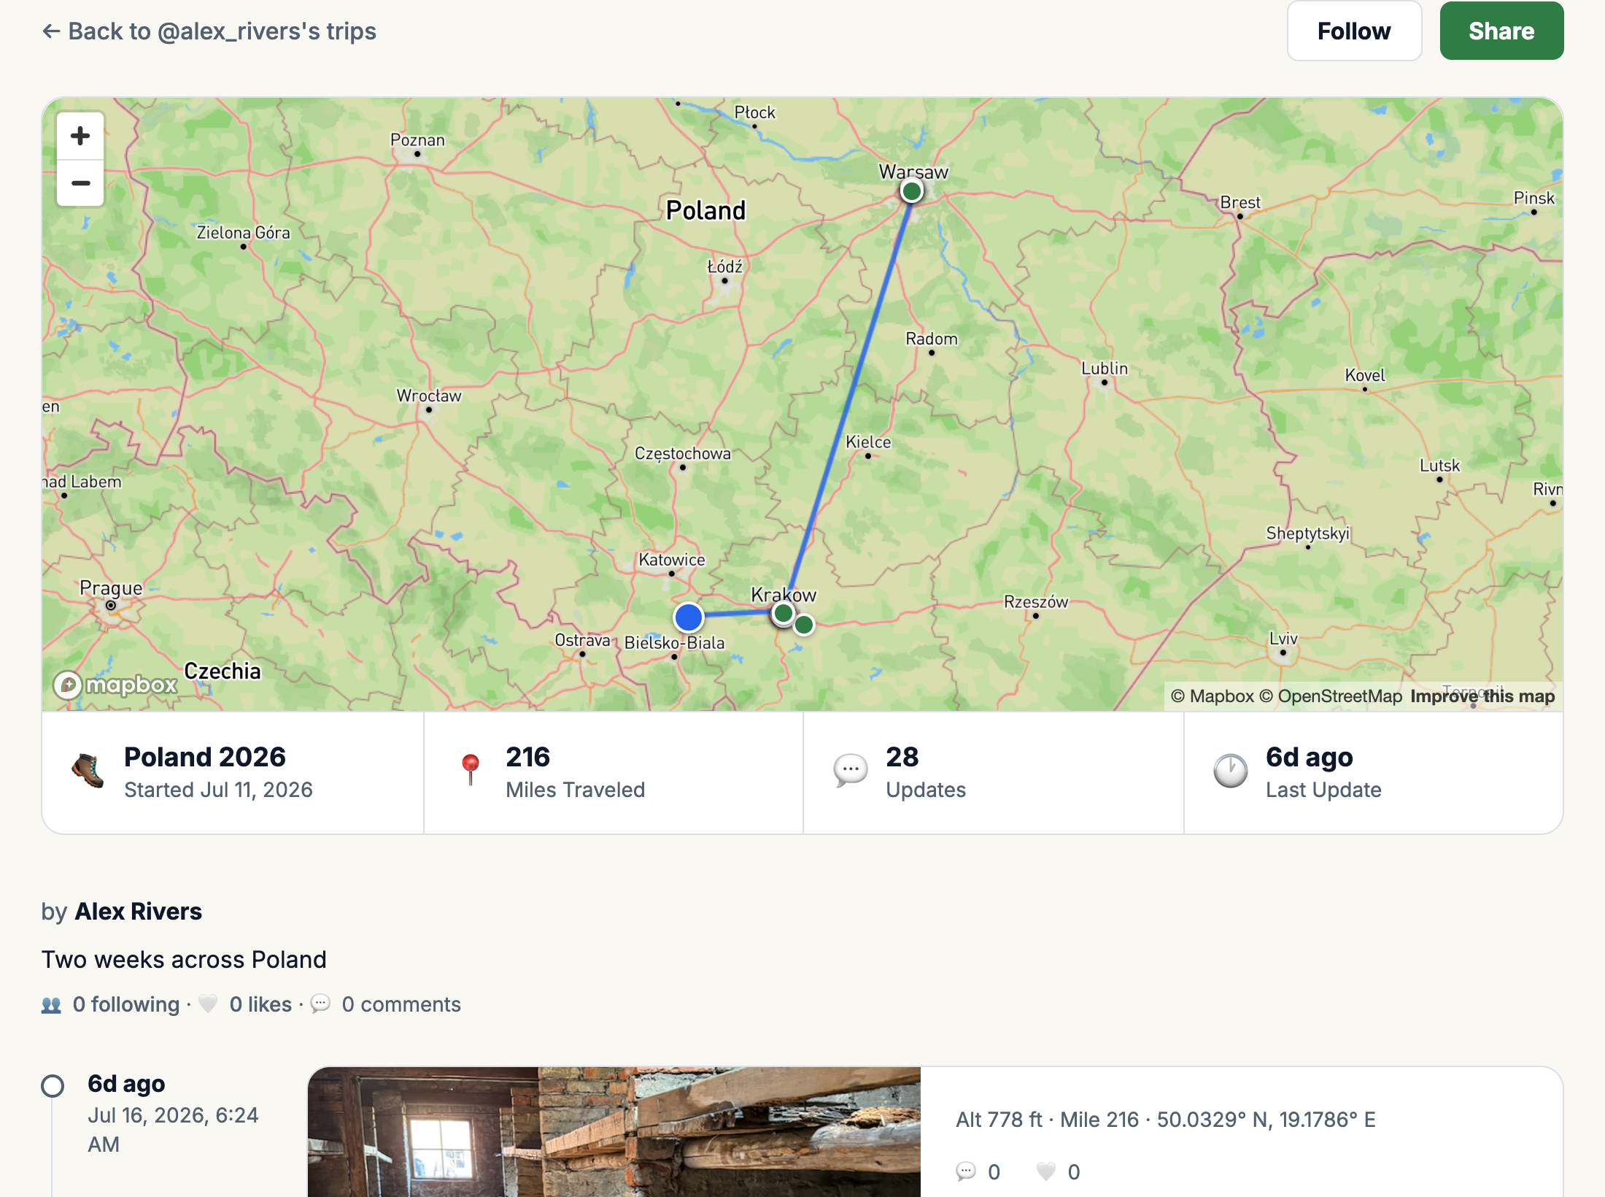
Task: Click the Improve this map link
Action: [x=1482, y=696]
